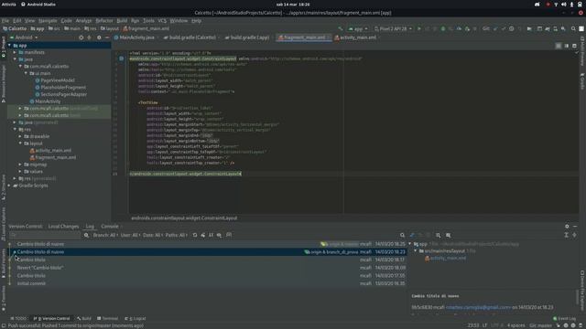Open the Analyze menu

click(x=83, y=21)
